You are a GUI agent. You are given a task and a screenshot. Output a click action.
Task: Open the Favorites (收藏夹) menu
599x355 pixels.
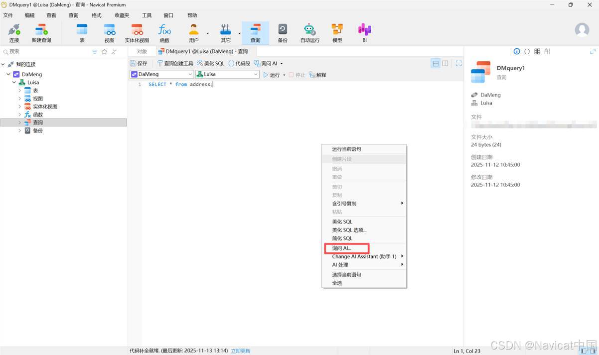(x=122, y=15)
